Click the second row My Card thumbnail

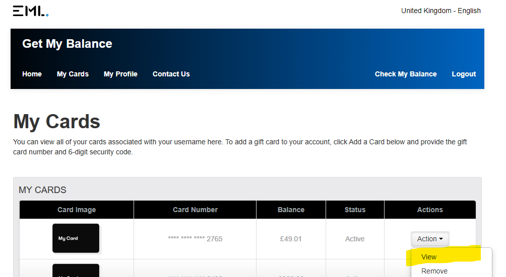(x=76, y=270)
